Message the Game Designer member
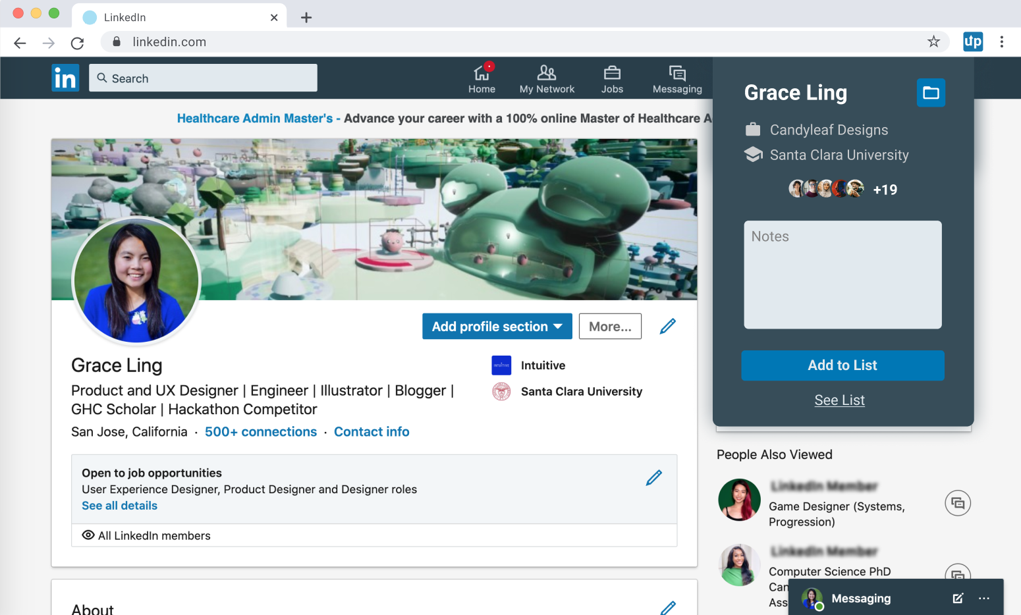Image resolution: width=1021 pixels, height=615 pixels. click(958, 503)
